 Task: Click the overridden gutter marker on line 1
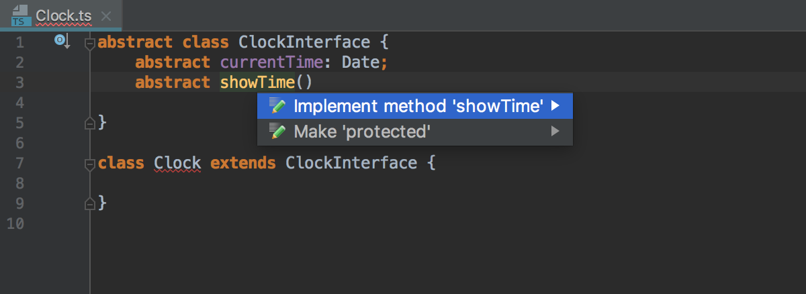pyautogui.click(x=62, y=42)
